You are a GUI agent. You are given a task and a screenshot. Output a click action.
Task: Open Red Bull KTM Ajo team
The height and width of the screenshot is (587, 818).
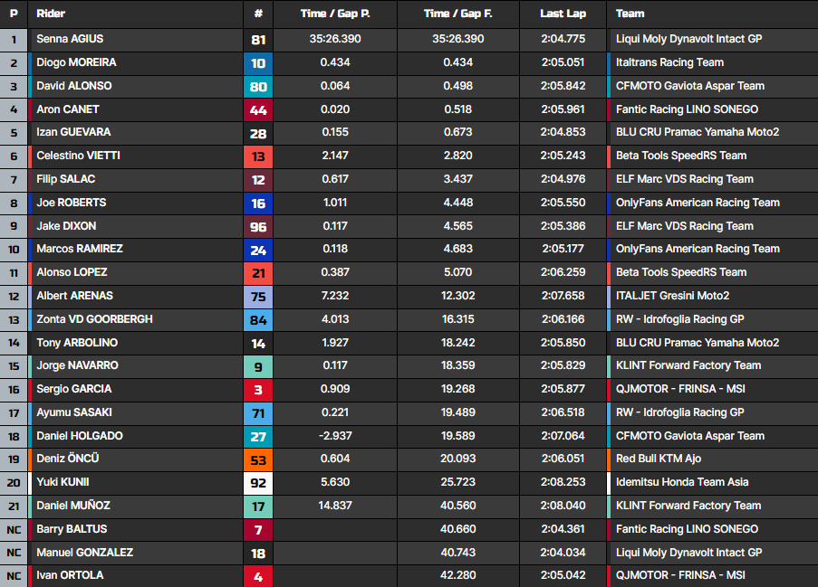[x=659, y=459]
